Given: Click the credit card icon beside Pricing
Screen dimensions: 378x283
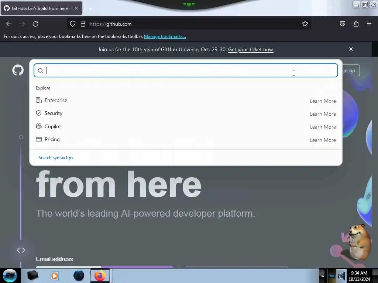Looking at the screenshot, I should 38,139.
